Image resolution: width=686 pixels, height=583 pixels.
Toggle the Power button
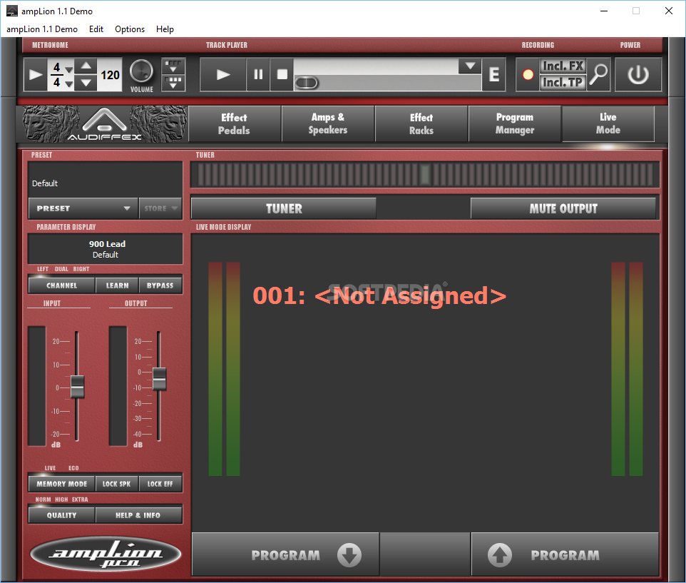[638, 74]
